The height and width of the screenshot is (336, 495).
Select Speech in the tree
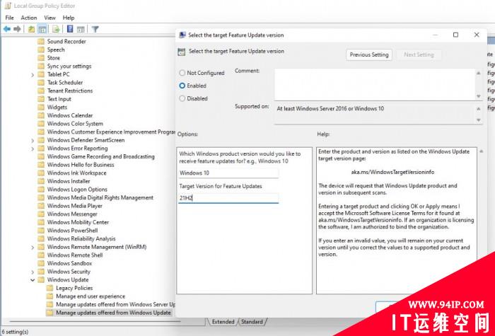tap(56, 50)
